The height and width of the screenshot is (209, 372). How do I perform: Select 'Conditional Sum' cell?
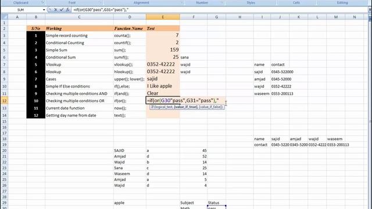pos(79,57)
